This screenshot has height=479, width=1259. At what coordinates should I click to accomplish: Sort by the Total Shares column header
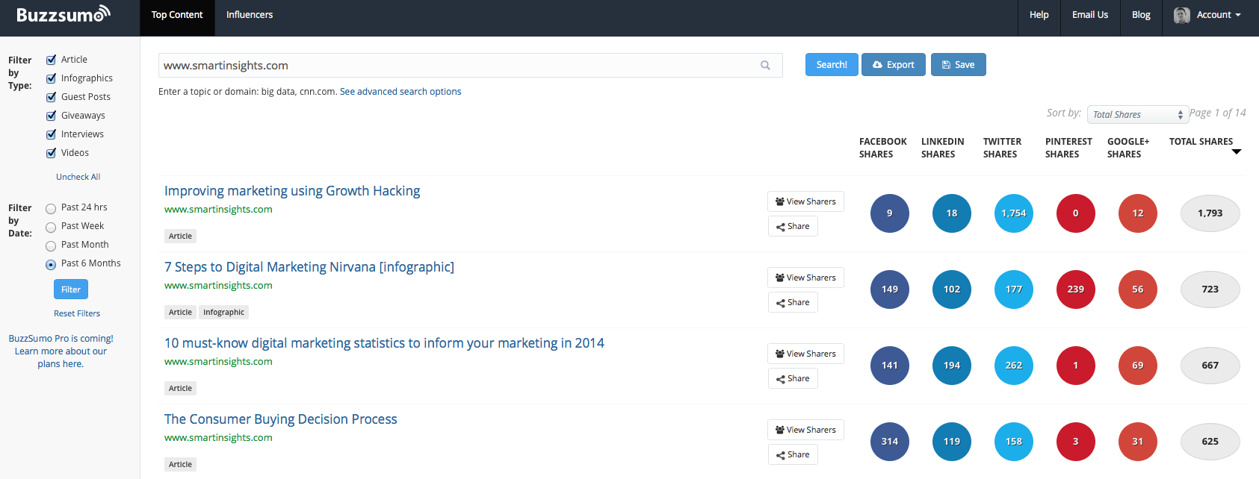1201,142
